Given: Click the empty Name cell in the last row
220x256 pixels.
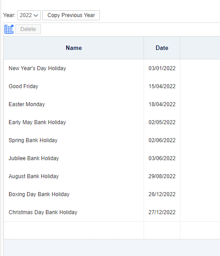Looking at the screenshot, I should [x=74, y=230].
